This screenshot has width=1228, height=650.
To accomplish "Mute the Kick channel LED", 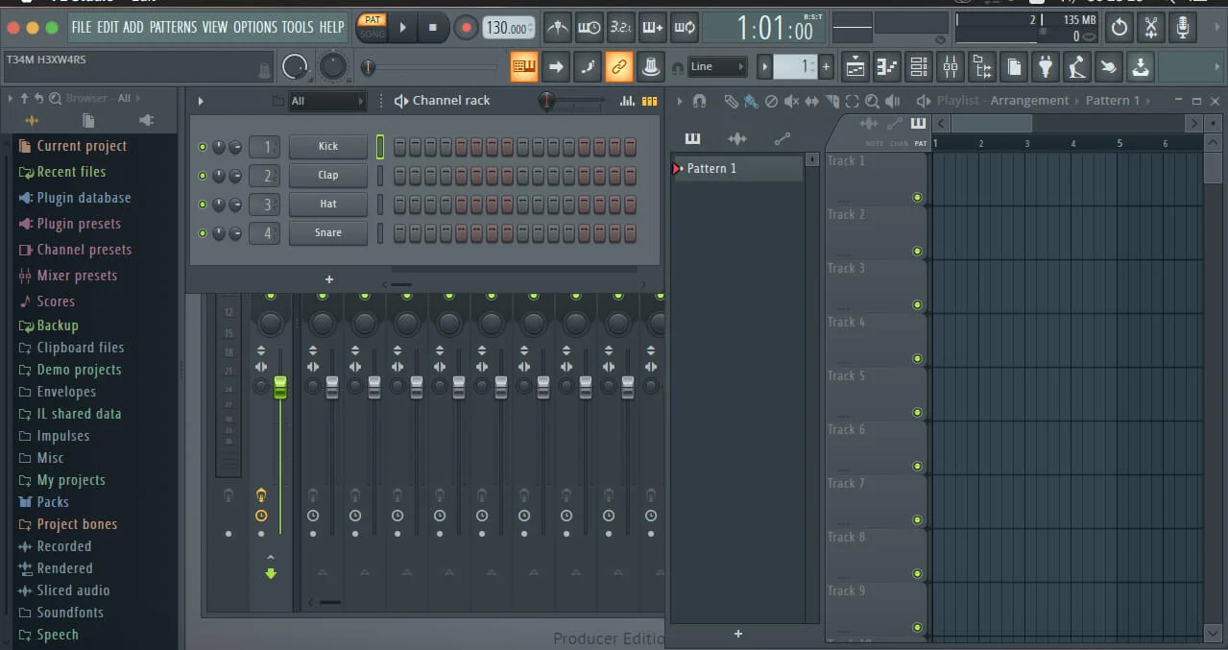I will point(202,146).
